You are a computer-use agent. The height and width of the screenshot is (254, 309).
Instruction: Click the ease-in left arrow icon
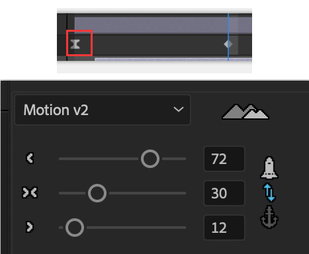[x=30, y=158]
